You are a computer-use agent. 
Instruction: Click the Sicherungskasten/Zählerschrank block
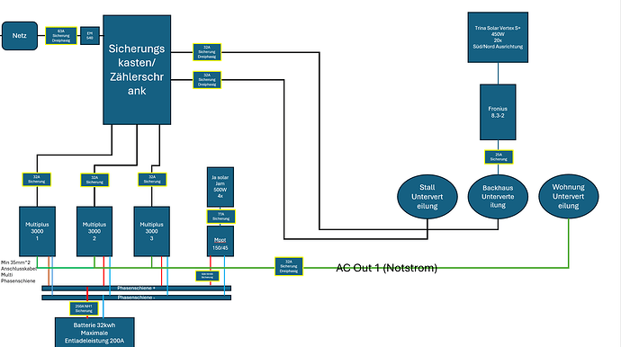click(x=137, y=70)
